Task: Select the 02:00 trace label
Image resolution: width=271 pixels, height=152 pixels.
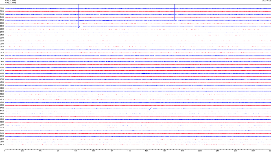Action: point(2,20)
